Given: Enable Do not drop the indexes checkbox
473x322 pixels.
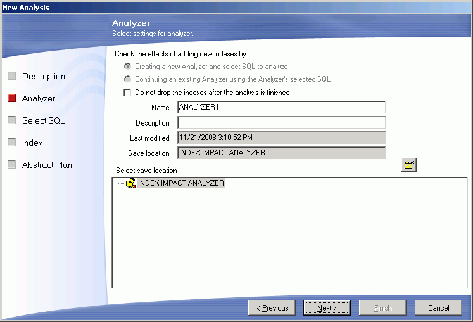Looking at the screenshot, I should coord(127,93).
